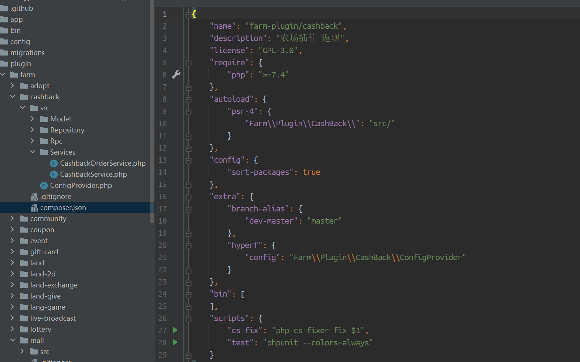This screenshot has width=580, height=362.
Task: Click the "phpunit --colors=always" value
Action: click(318, 343)
